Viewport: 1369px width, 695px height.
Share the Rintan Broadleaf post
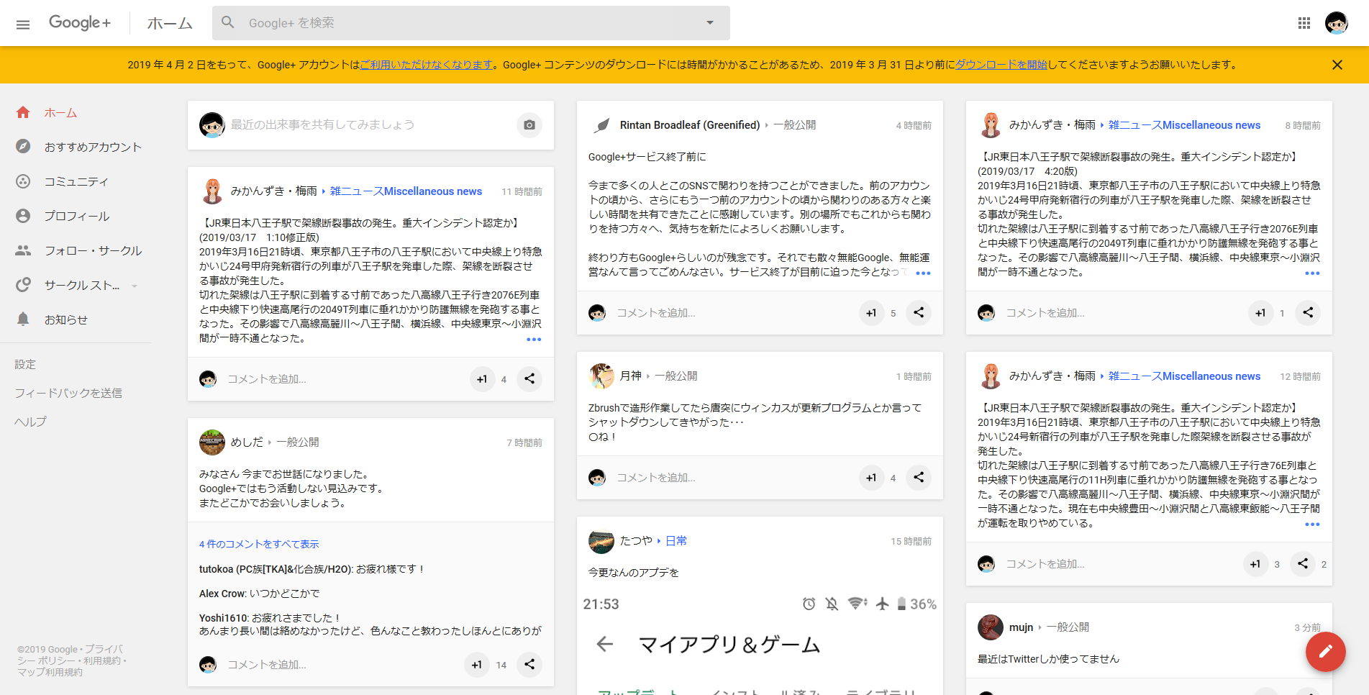919,313
